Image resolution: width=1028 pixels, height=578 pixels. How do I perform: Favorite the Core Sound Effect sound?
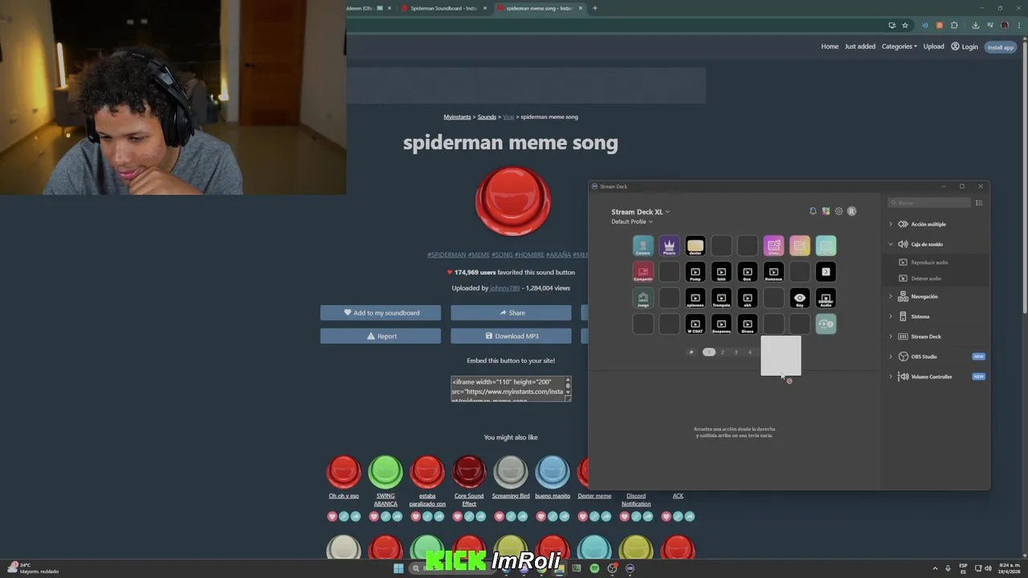(458, 516)
